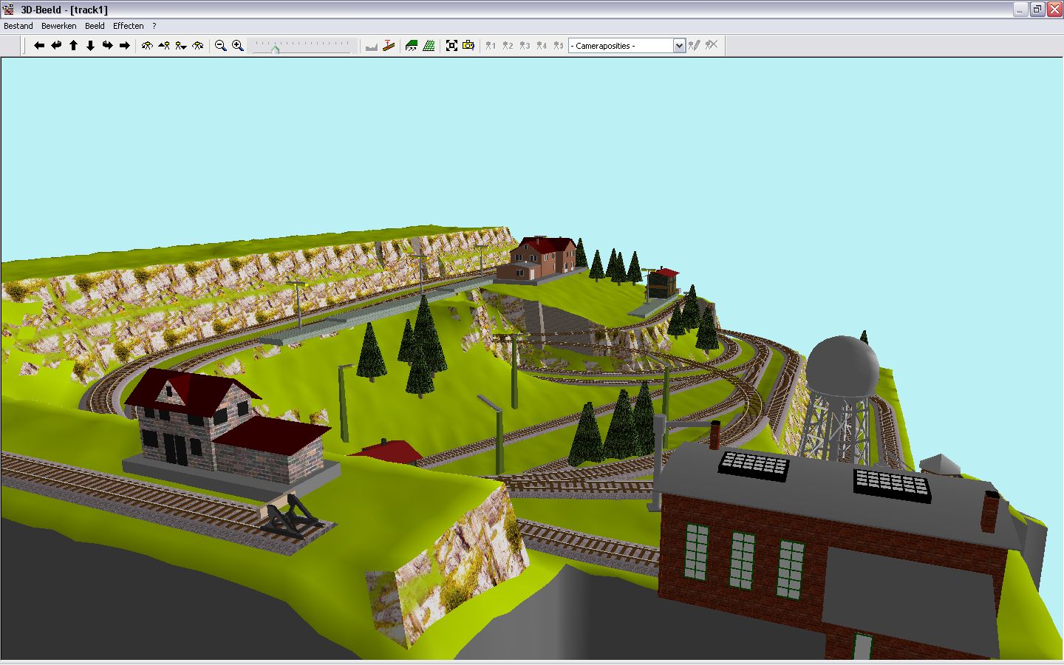Click the delete camera position X icon
Screen dimensions: 1064x665
pos(711,46)
